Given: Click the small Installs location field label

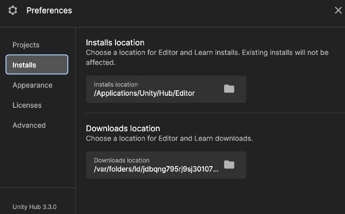Looking at the screenshot, I should coord(115,84).
